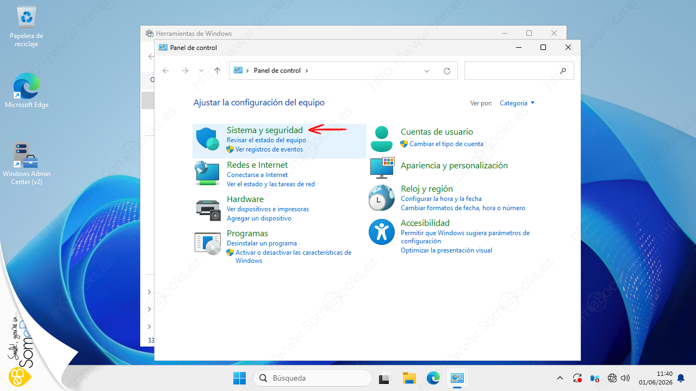Screen dimensions: 696x391
Task: Open the Hardware category heading
Action: (x=245, y=199)
